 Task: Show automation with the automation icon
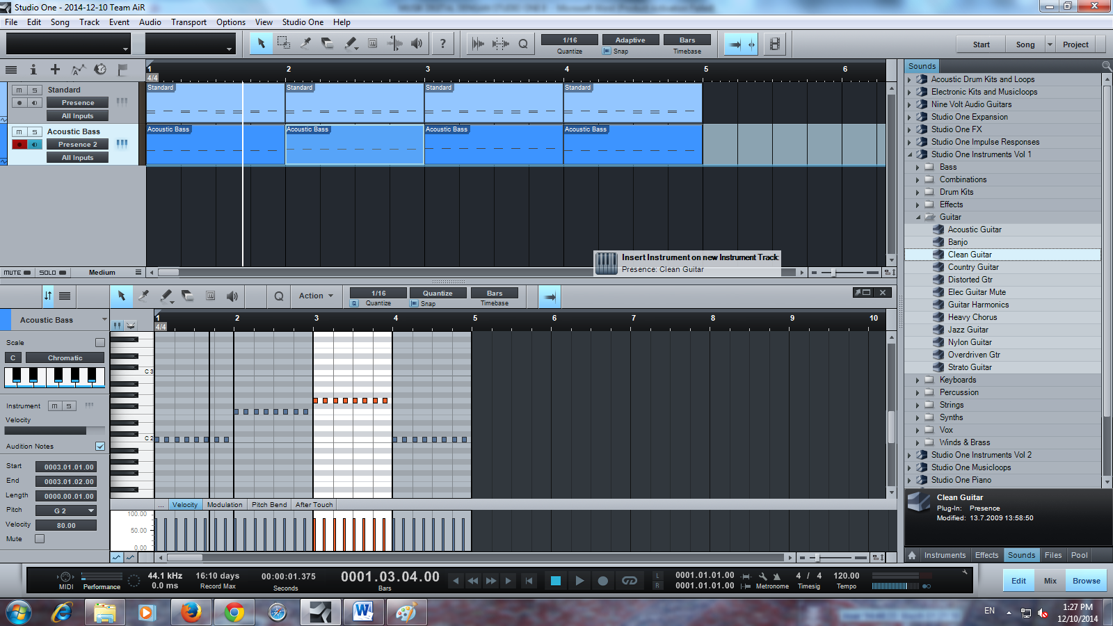click(x=78, y=70)
